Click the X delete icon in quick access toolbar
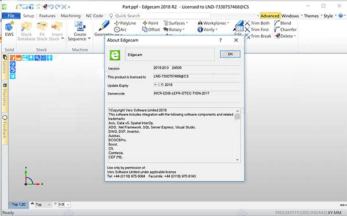 tap(64, 7)
